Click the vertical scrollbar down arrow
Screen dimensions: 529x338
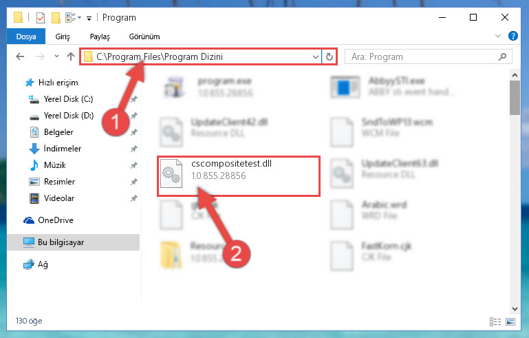[515, 309]
